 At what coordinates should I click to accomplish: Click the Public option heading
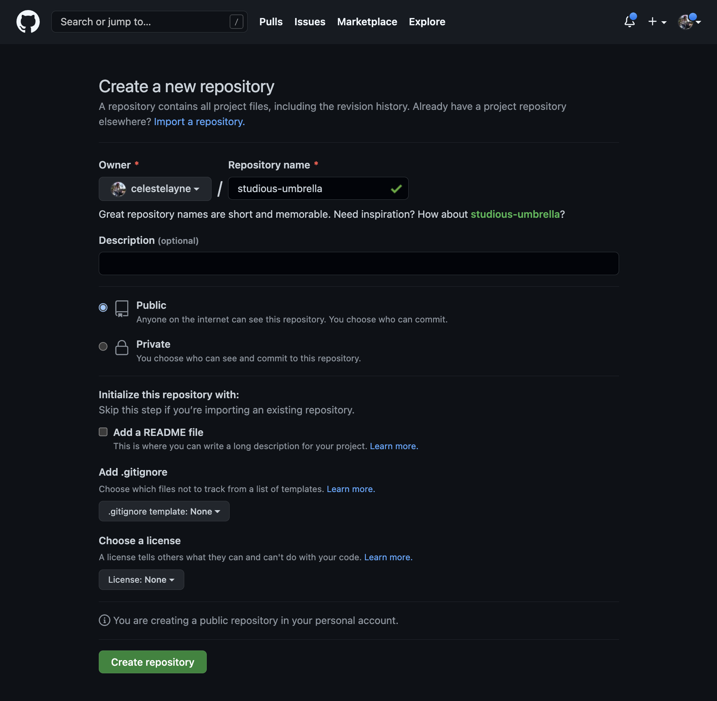point(151,305)
